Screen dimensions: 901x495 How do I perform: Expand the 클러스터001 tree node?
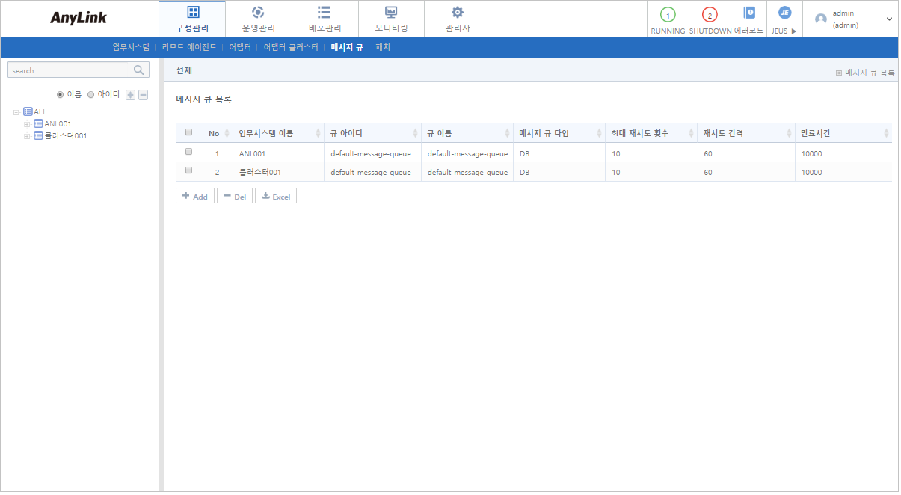click(x=28, y=136)
